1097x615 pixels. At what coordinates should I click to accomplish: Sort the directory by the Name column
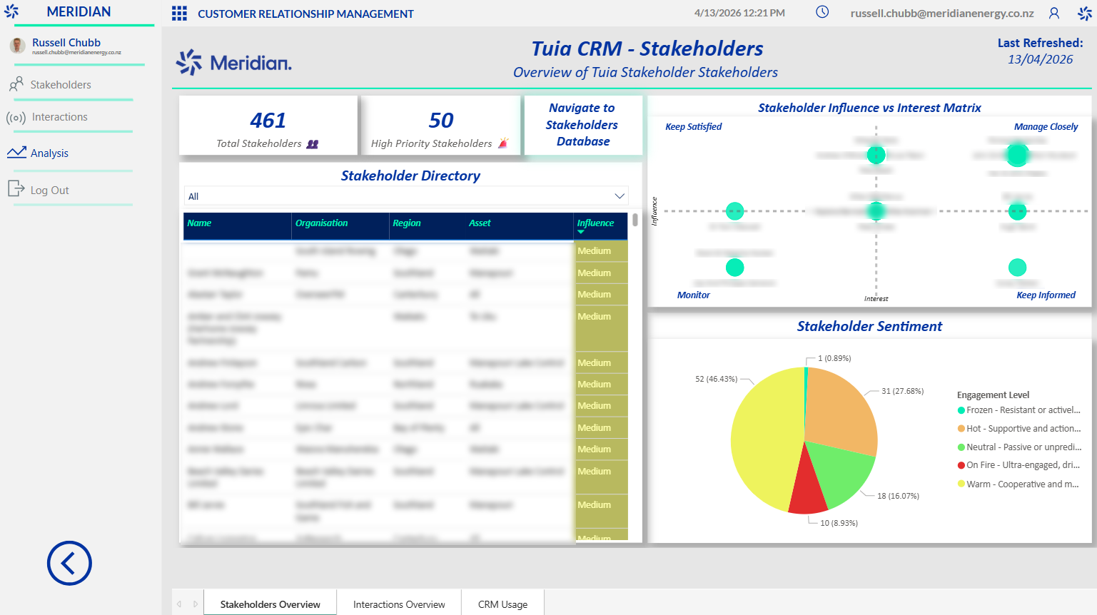[199, 223]
